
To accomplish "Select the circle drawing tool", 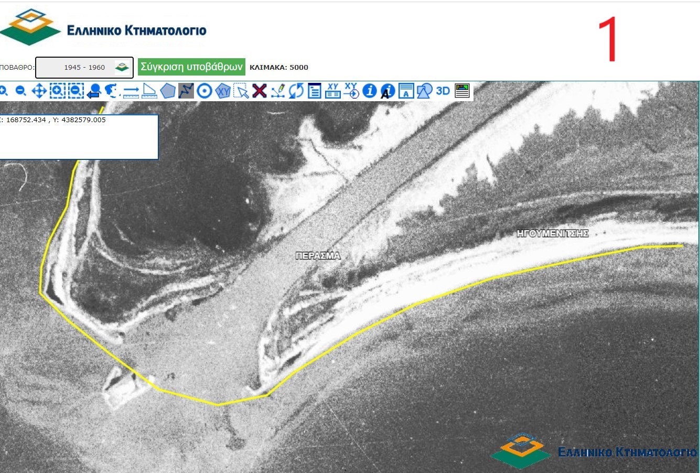I will tap(204, 91).
